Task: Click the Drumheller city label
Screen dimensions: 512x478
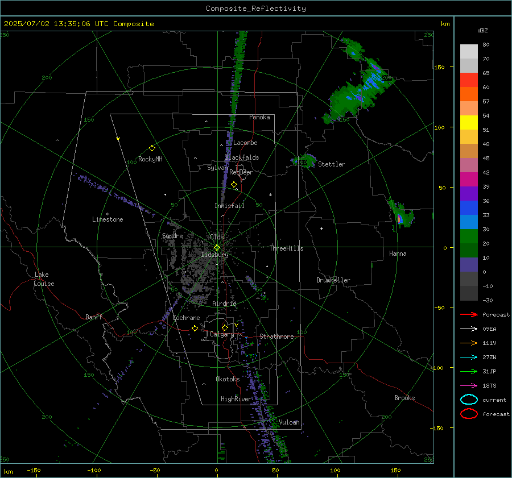Action: 333,280
